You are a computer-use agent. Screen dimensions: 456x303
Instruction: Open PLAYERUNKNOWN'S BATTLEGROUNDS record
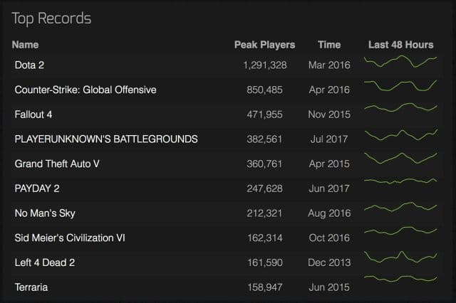[x=106, y=139]
